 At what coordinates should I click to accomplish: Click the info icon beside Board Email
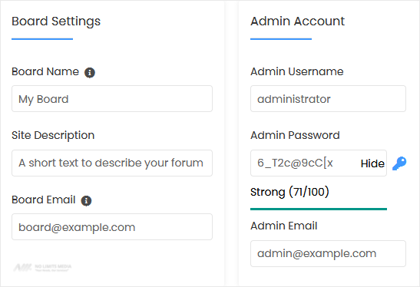tap(86, 200)
